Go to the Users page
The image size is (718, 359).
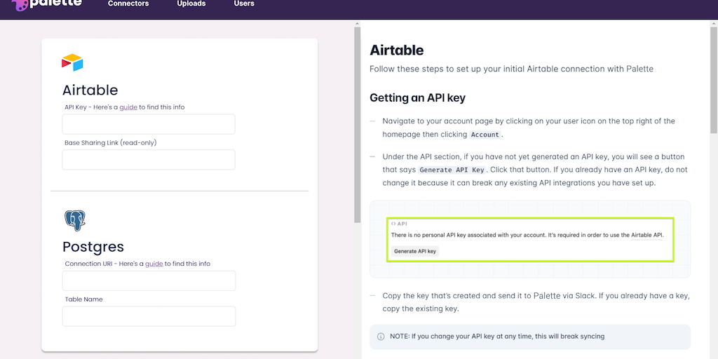(x=244, y=4)
